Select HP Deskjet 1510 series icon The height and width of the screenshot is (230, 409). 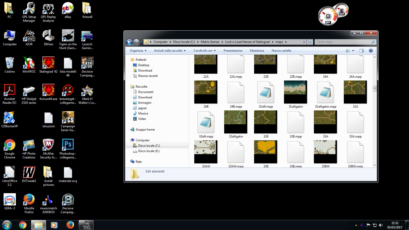pos(29,94)
